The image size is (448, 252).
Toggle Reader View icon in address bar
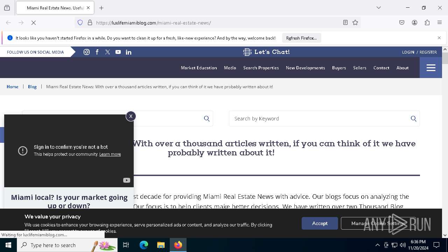point(345,23)
